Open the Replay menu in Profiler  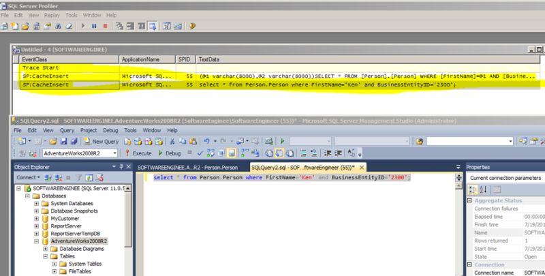click(52, 15)
